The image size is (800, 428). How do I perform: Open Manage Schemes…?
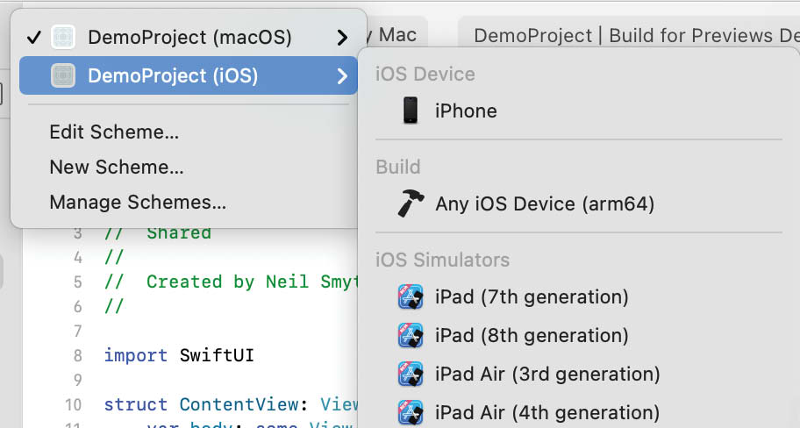(138, 202)
